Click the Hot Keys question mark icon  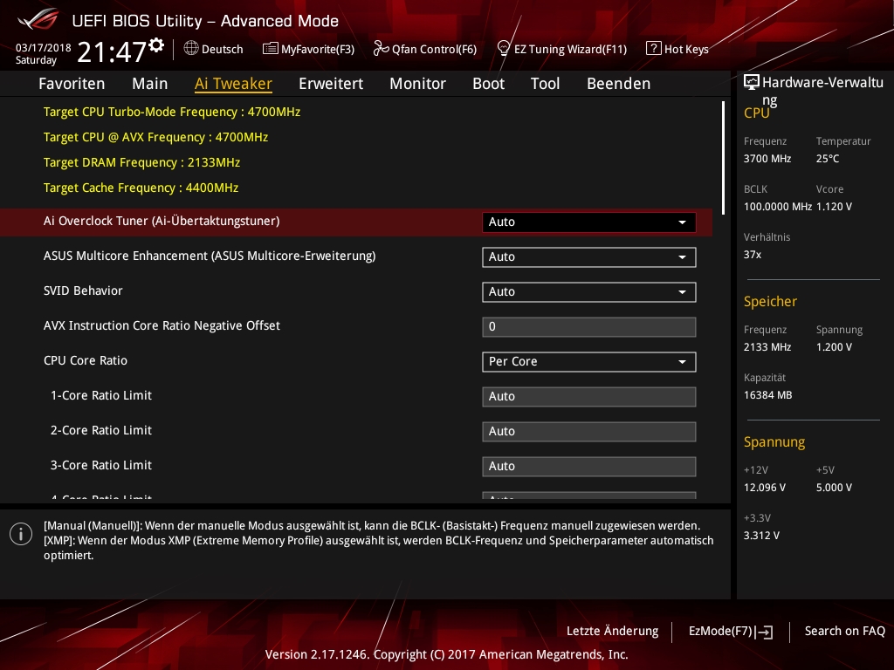[653, 49]
